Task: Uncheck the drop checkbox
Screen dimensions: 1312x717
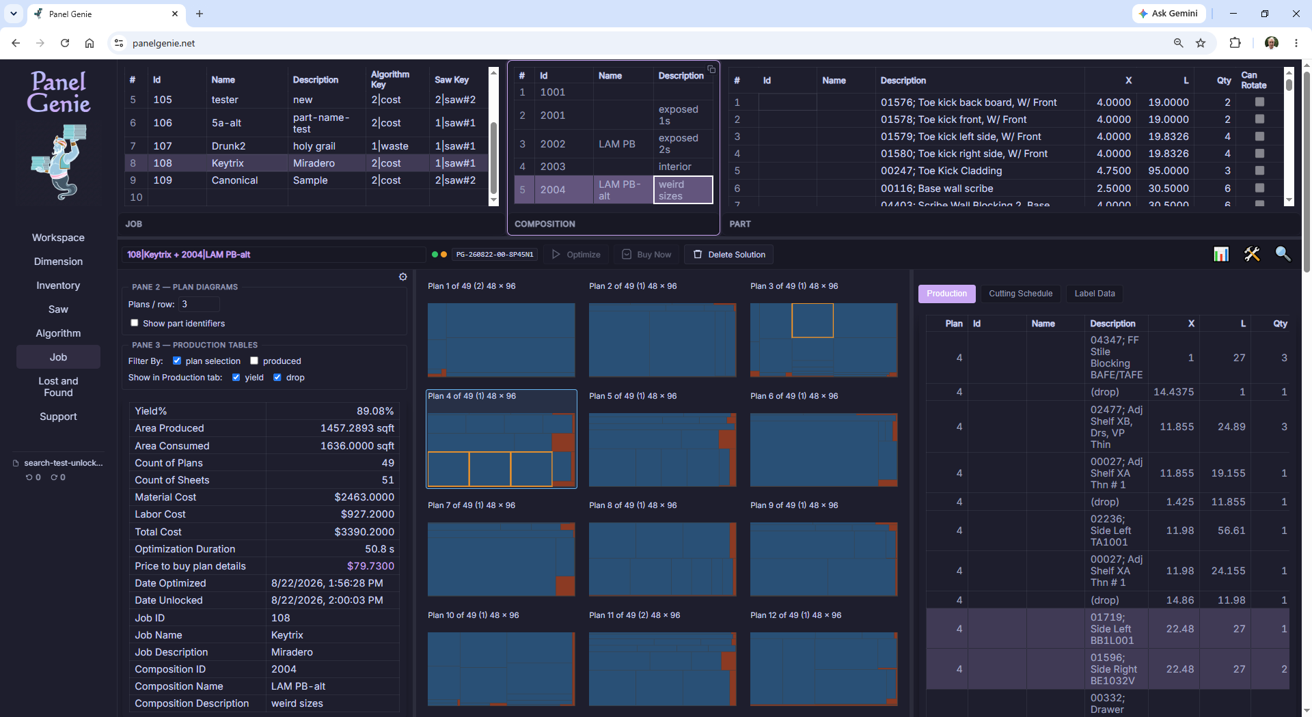Action: 277,377
